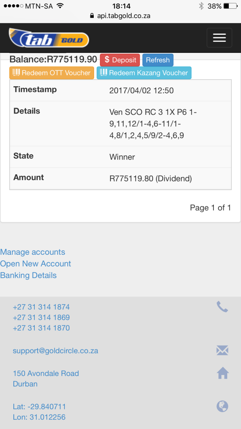The height and width of the screenshot is (429, 241).
Task: Go to Banking Details
Action: [x=28, y=275]
